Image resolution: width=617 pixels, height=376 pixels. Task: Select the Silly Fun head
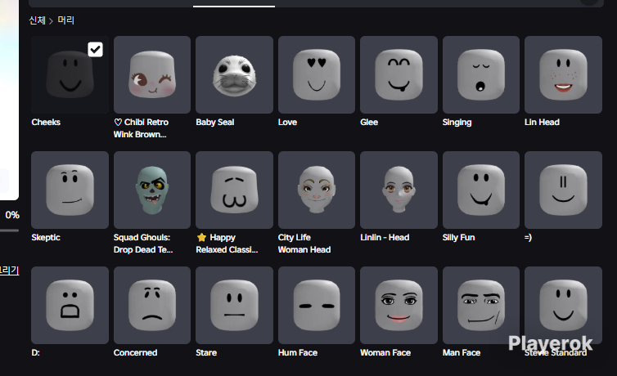481,190
